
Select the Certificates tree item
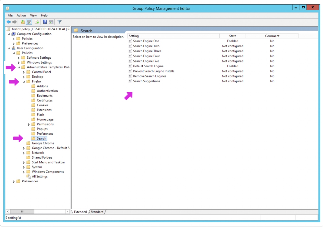click(45, 100)
